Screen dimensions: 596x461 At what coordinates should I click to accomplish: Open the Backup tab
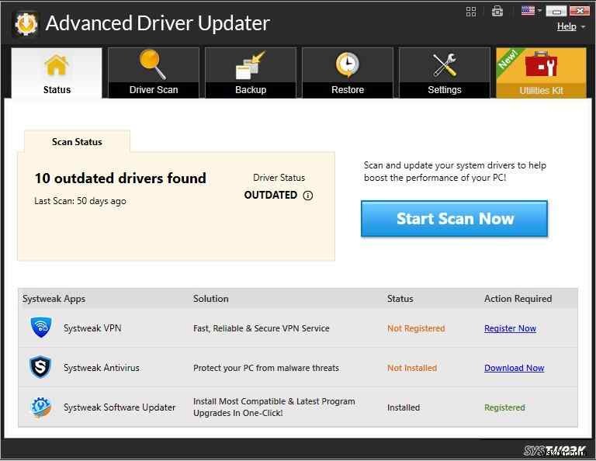pyautogui.click(x=251, y=73)
